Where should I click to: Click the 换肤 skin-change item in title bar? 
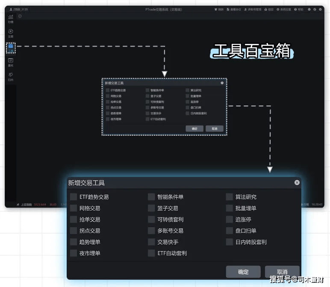point(219,9)
